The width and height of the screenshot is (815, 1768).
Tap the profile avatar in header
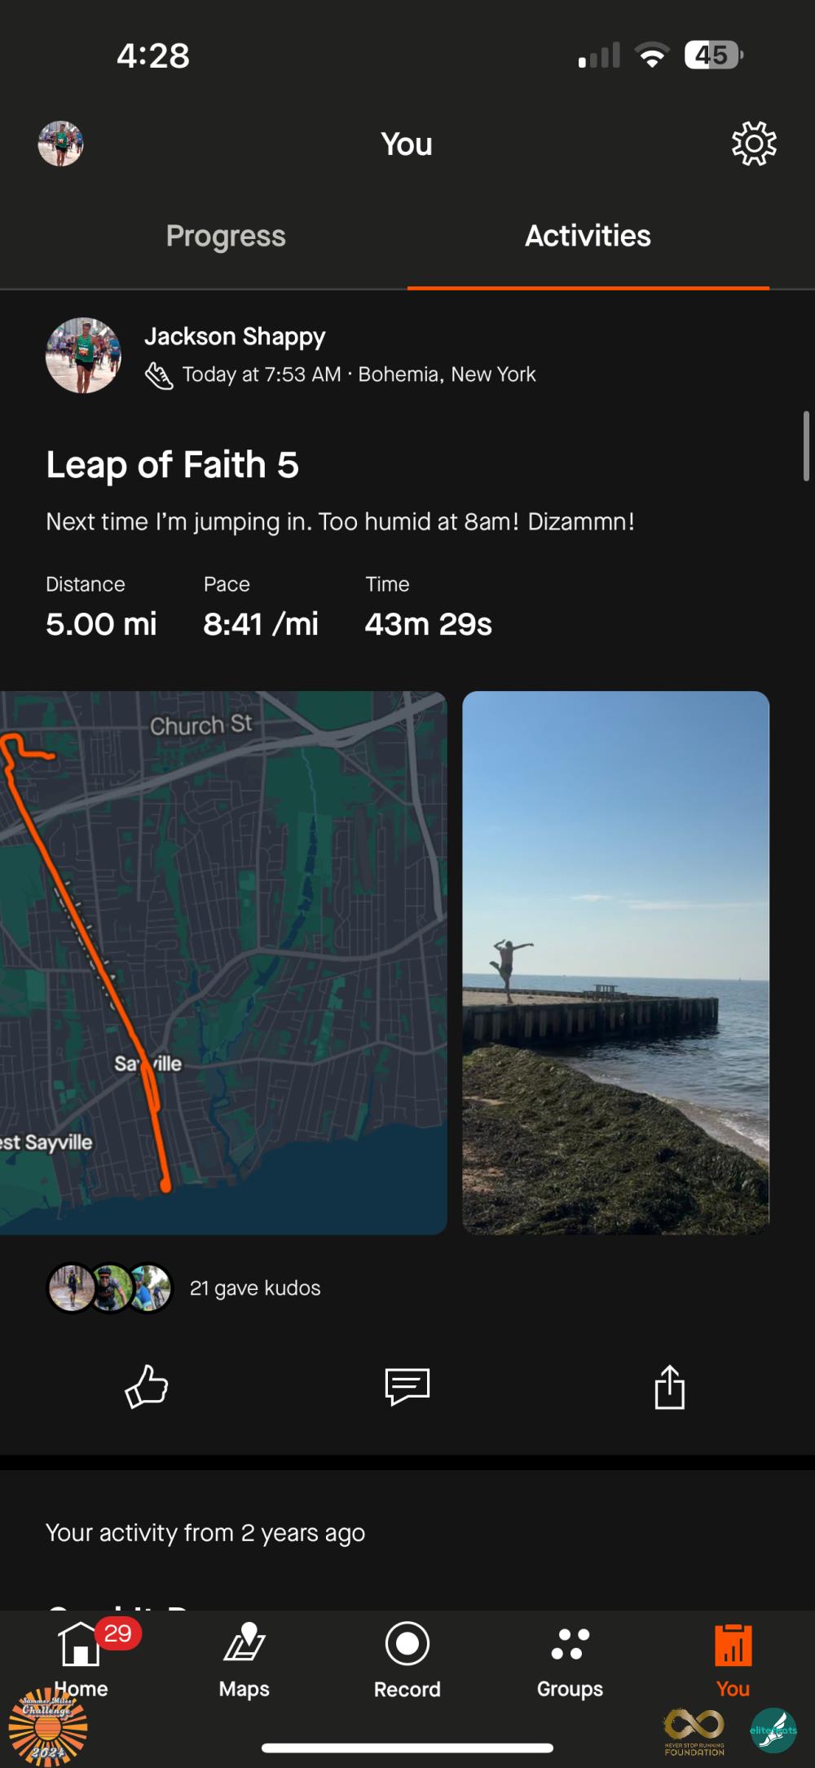click(61, 144)
